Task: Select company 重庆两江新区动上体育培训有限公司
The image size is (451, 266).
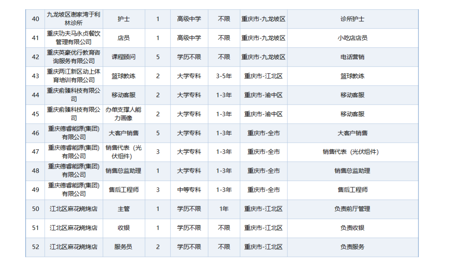Action: coord(73,76)
